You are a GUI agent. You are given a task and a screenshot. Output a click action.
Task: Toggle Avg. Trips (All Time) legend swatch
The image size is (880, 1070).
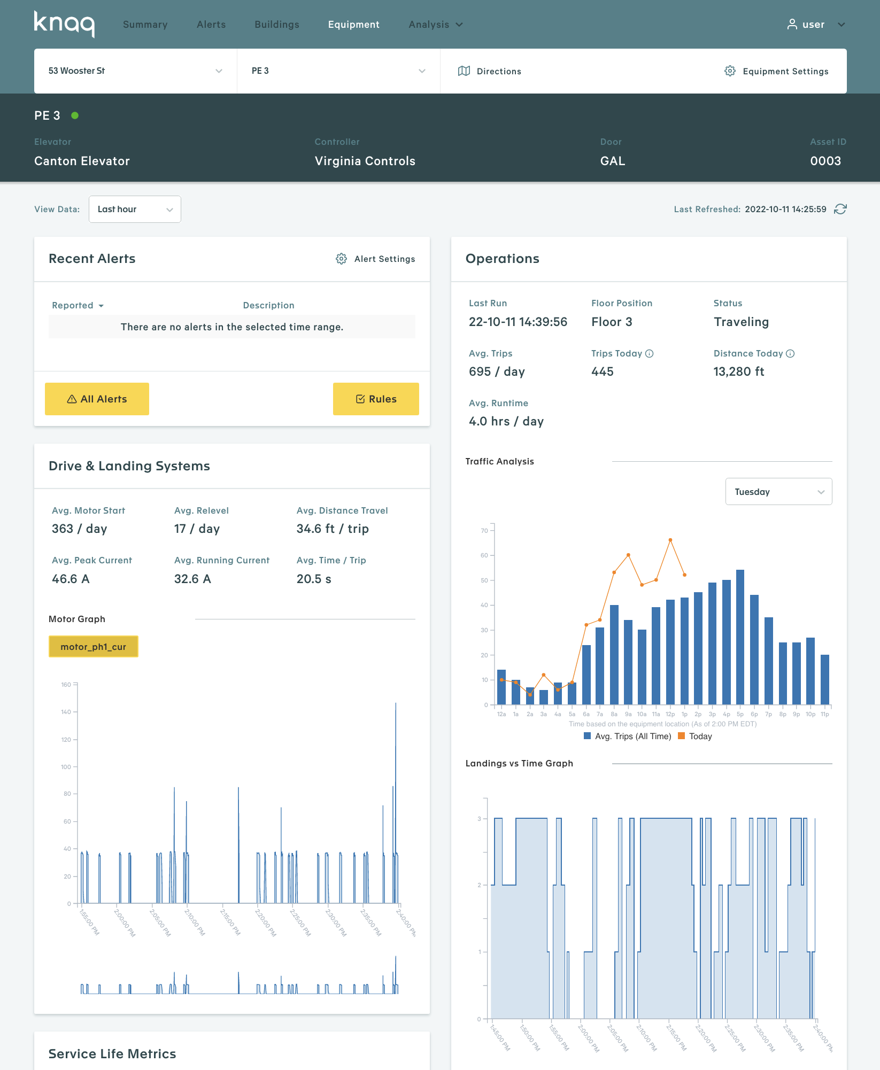click(587, 736)
